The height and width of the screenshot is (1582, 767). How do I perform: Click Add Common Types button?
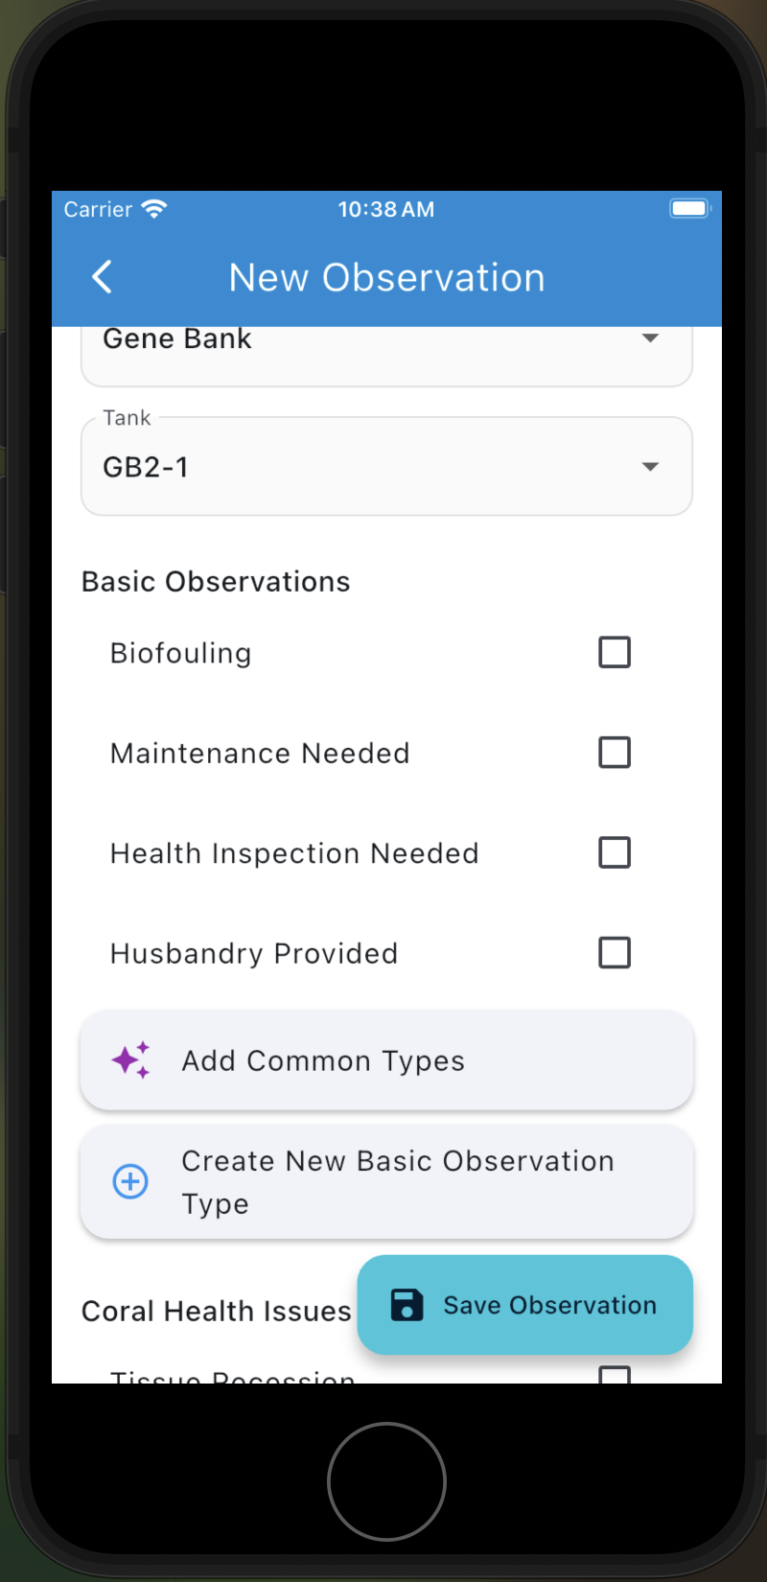(x=386, y=1060)
